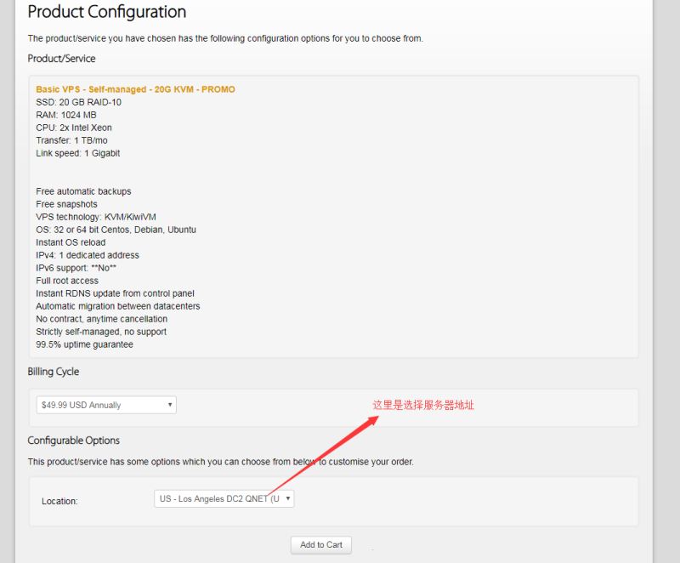This screenshot has height=563, width=680.
Task: Select the Basic VPS product title text
Action: pos(135,89)
